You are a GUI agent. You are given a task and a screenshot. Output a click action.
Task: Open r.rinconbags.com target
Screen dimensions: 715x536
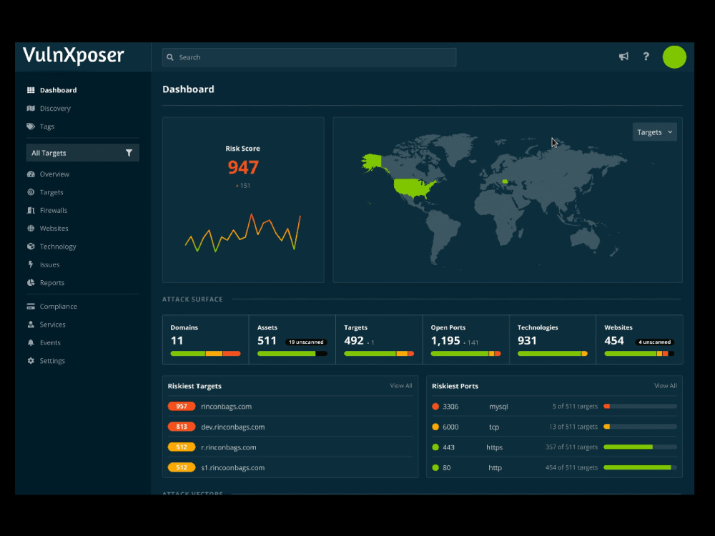pyautogui.click(x=229, y=447)
